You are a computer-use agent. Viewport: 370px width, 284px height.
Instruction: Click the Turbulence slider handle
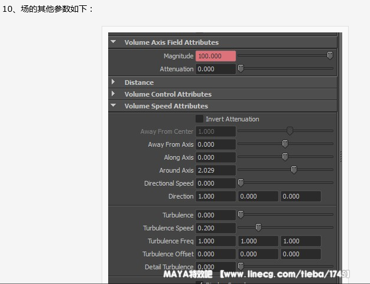(241, 214)
